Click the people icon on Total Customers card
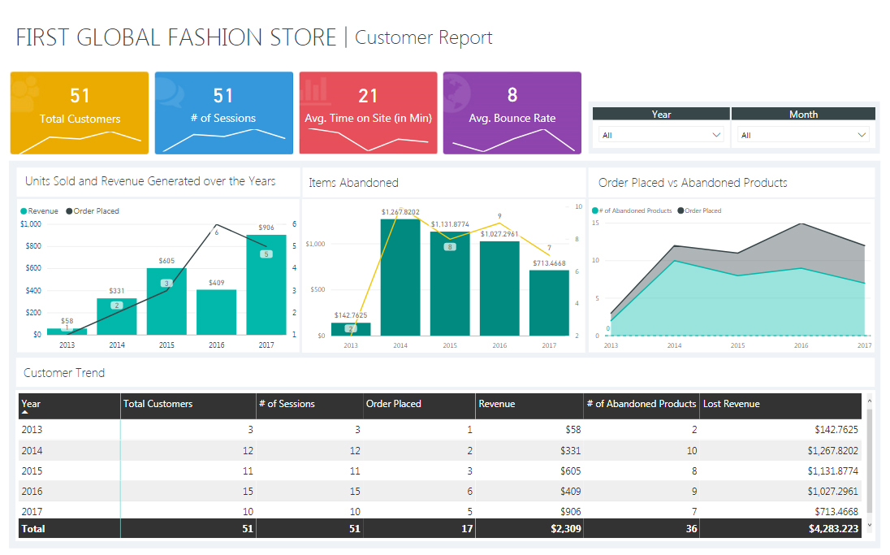The width and height of the screenshot is (890, 555). click(25, 92)
